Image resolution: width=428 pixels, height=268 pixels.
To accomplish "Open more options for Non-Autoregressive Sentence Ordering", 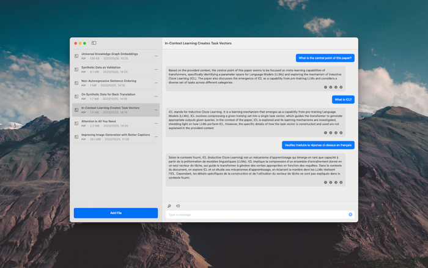I will pos(156,83).
